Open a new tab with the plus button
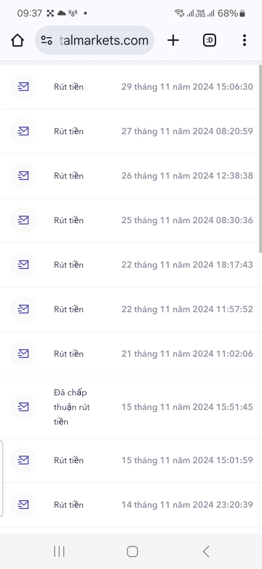Screen dimensions: 262x569 173,40
